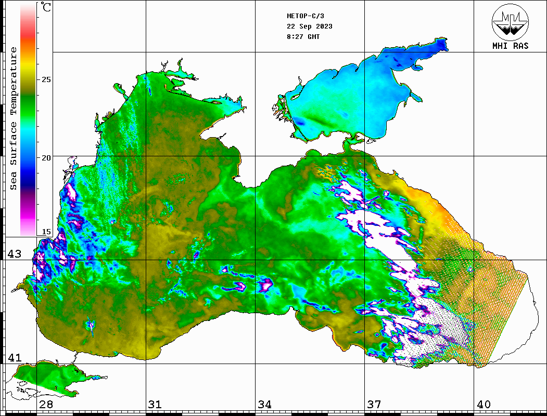Click the latitude 41 axis label
This screenshot has height=416, width=547.
14,358
